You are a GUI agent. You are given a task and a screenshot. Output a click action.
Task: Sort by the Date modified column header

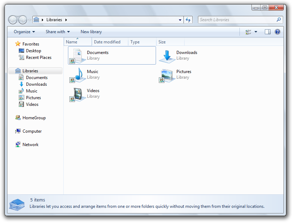tap(107, 42)
